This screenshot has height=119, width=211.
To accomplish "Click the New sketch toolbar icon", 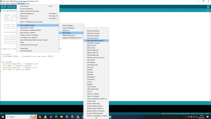I will click(x=8, y=7).
